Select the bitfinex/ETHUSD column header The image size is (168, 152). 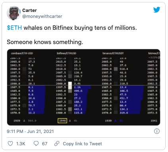(x=66, y=53)
